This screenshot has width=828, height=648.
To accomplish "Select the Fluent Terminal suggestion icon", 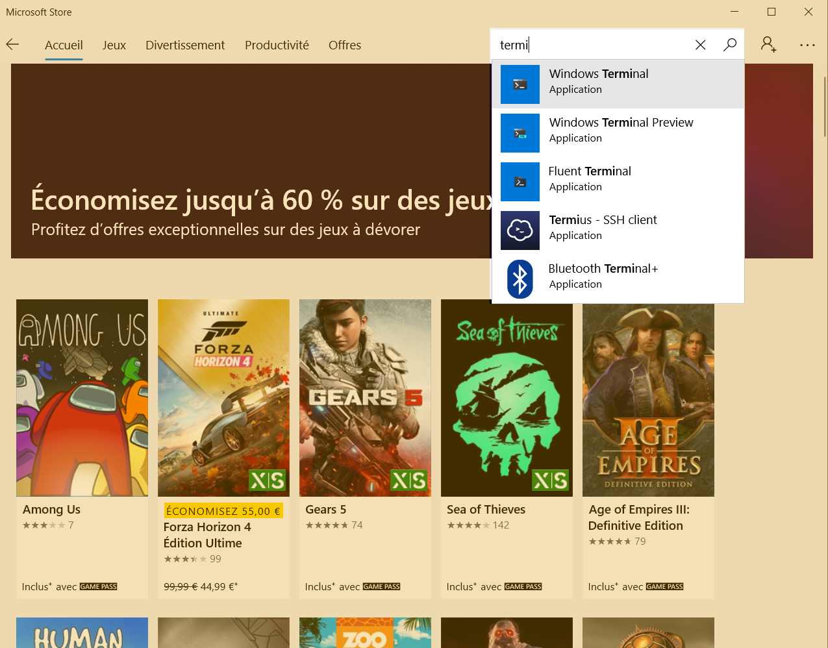I will 520,182.
